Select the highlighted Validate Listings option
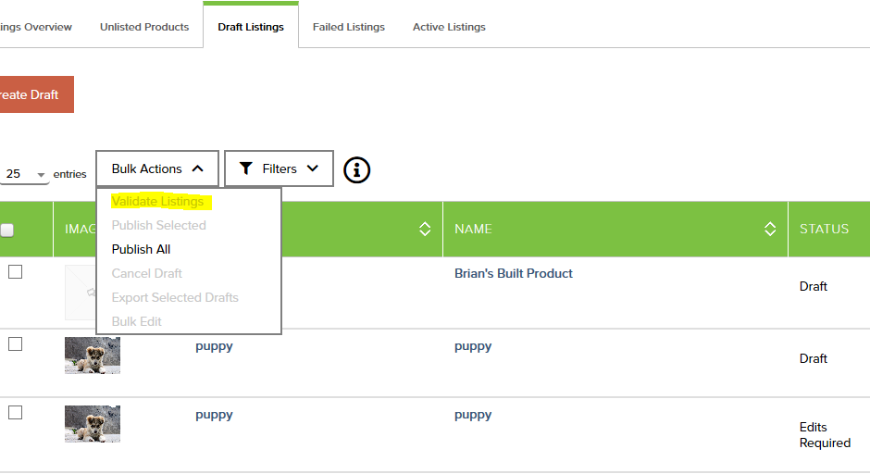 (x=157, y=202)
